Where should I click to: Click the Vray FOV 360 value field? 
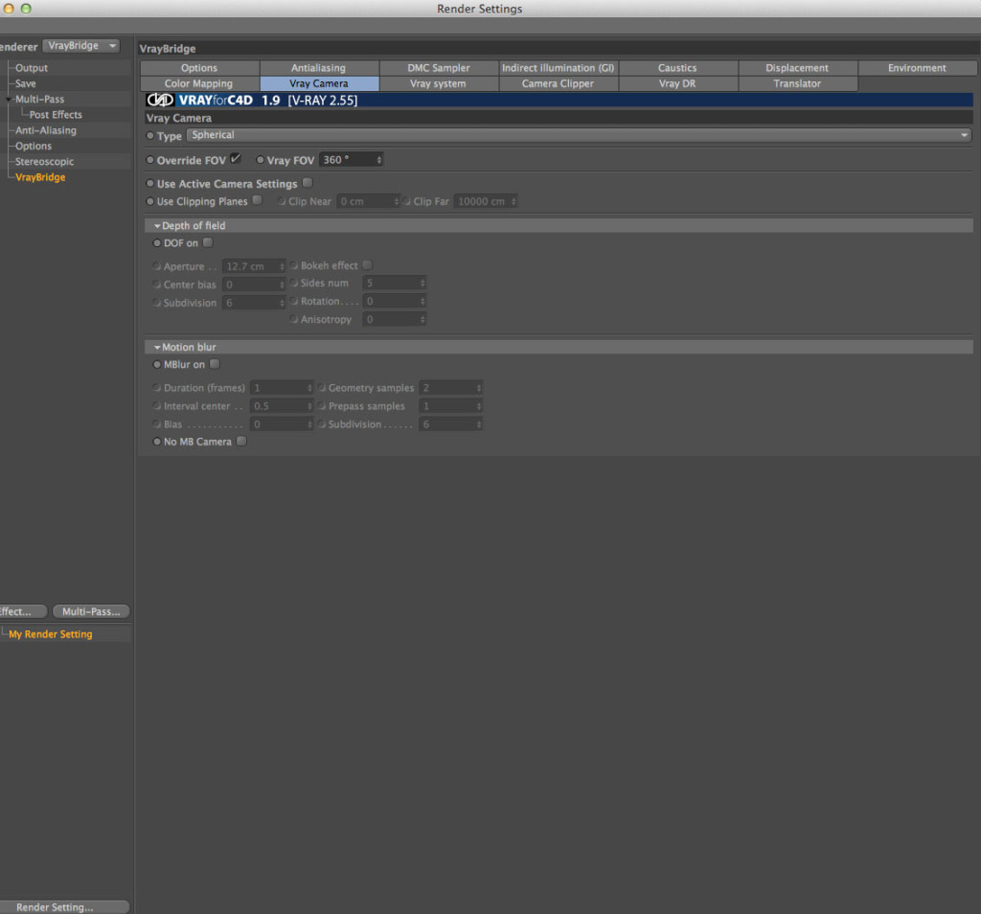point(347,160)
